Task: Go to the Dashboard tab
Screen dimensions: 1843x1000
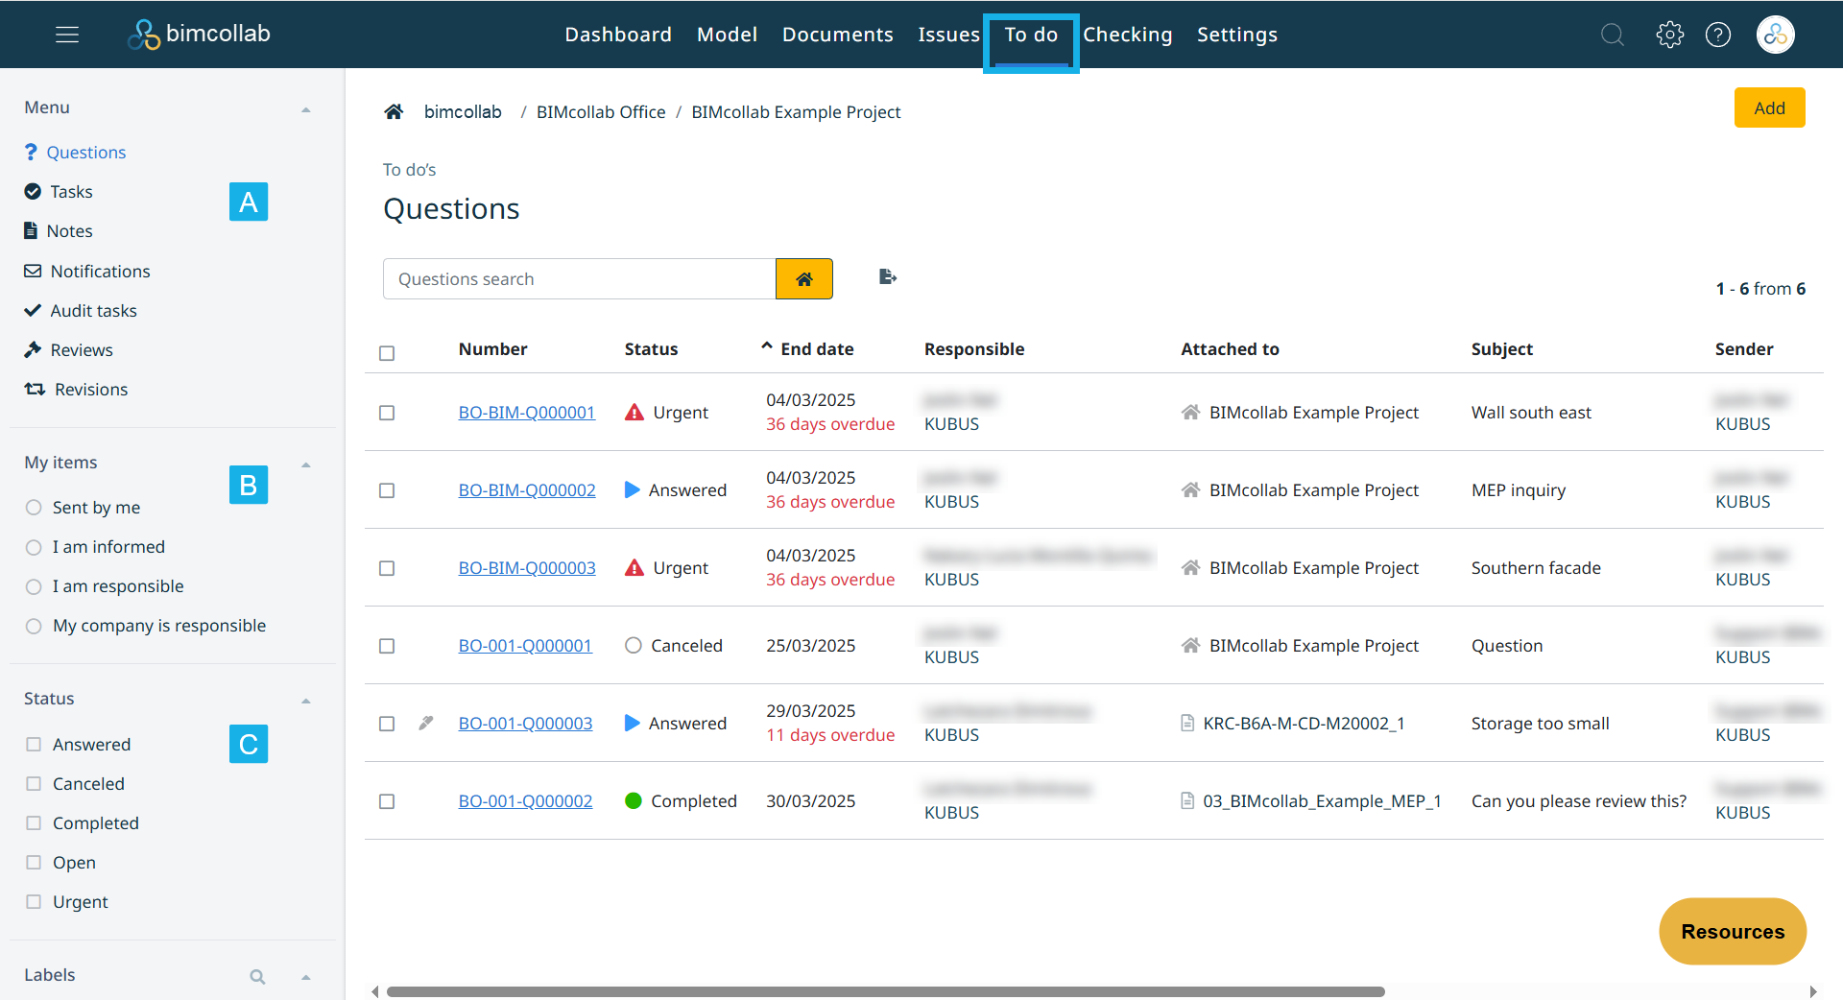Action: pyautogui.click(x=618, y=35)
